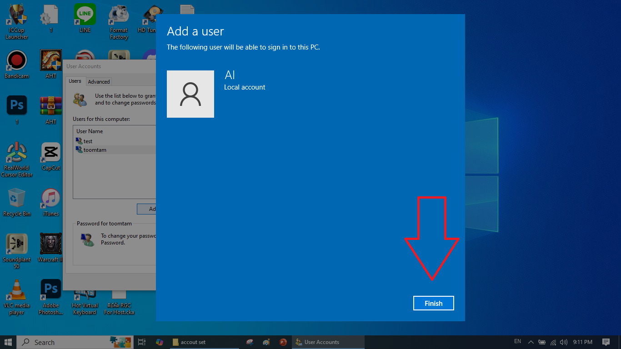The image size is (621, 349).
Task: Launch the Warcraft III desktop icon
Action: click(x=50, y=248)
